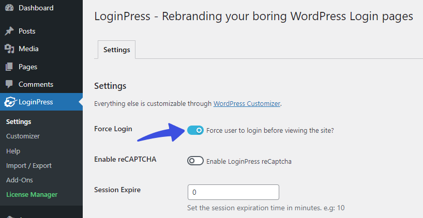Open the Add-Ons submenu item

pos(20,180)
